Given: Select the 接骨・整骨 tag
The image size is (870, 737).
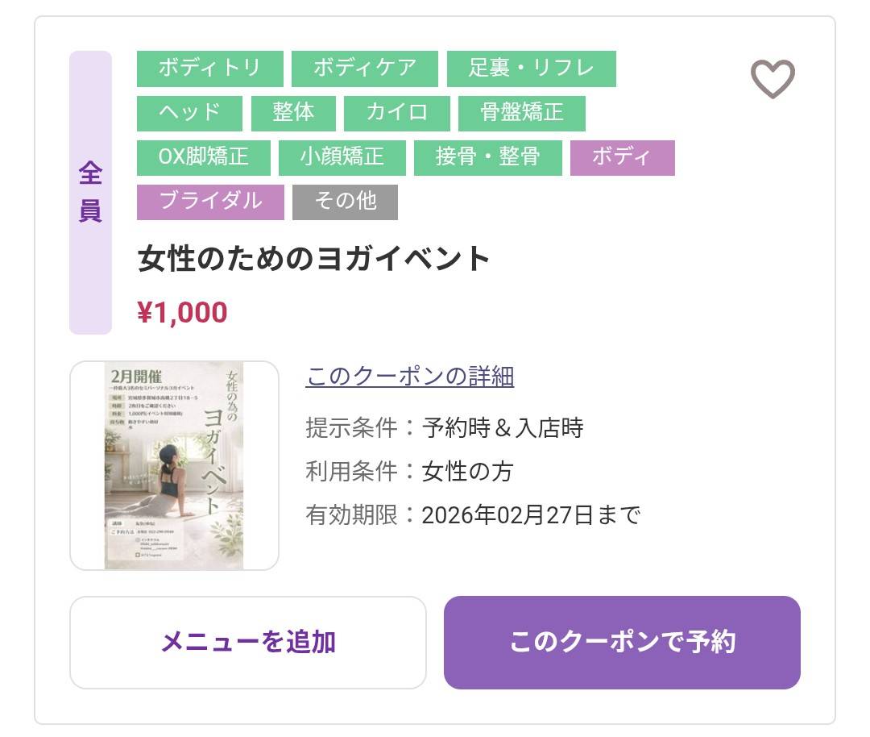Looking at the screenshot, I should click(489, 158).
